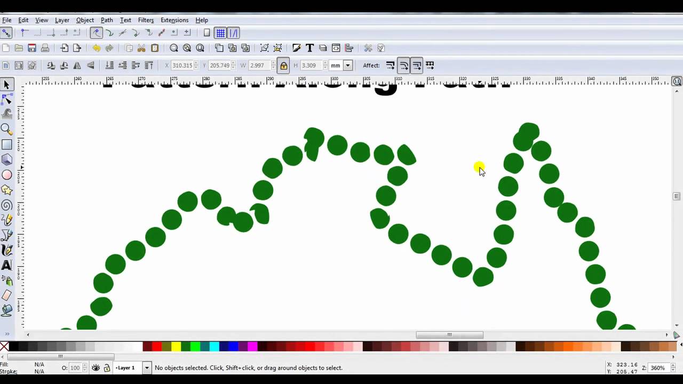Click the X coordinate input field
Image resolution: width=683 pixels, height=384 pixels.
[x=182, y=66]
